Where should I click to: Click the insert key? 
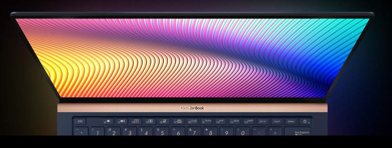276,121
